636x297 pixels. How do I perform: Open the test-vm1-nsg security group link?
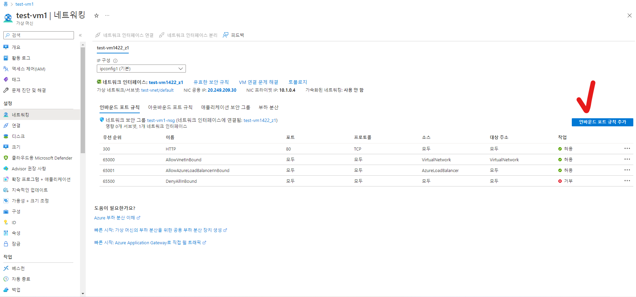click(161, 120)
